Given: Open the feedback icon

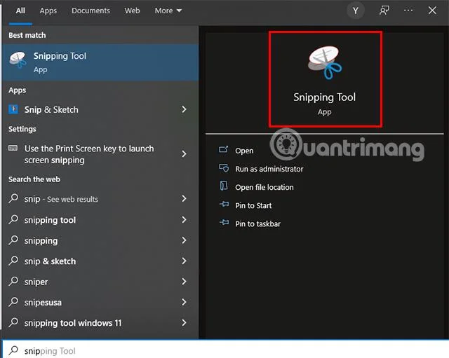Looking at the screenshot, I should [384, 11].
